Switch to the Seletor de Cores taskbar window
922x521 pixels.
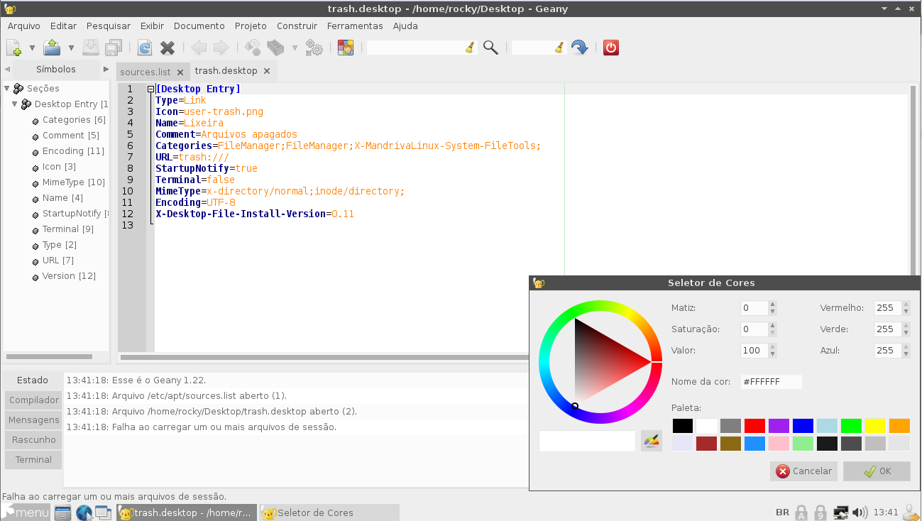tap(329, 512)
